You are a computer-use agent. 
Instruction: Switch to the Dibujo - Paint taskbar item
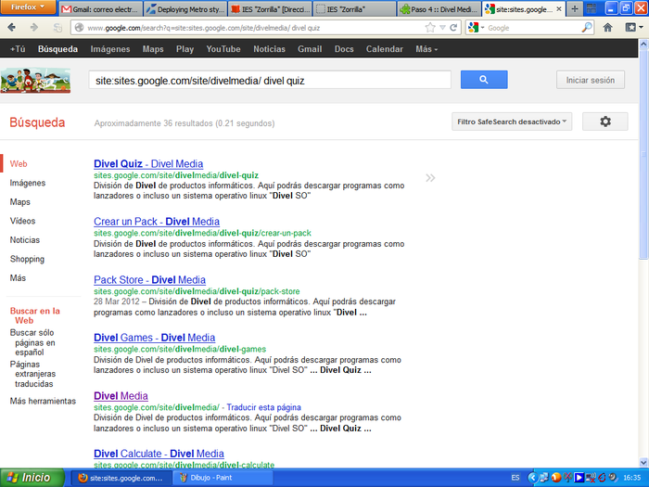[223, 478]
